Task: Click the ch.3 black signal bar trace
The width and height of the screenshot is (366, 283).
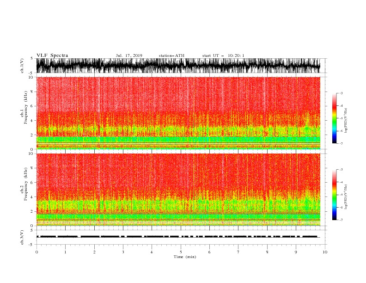Action: click(x=178, y=237)
